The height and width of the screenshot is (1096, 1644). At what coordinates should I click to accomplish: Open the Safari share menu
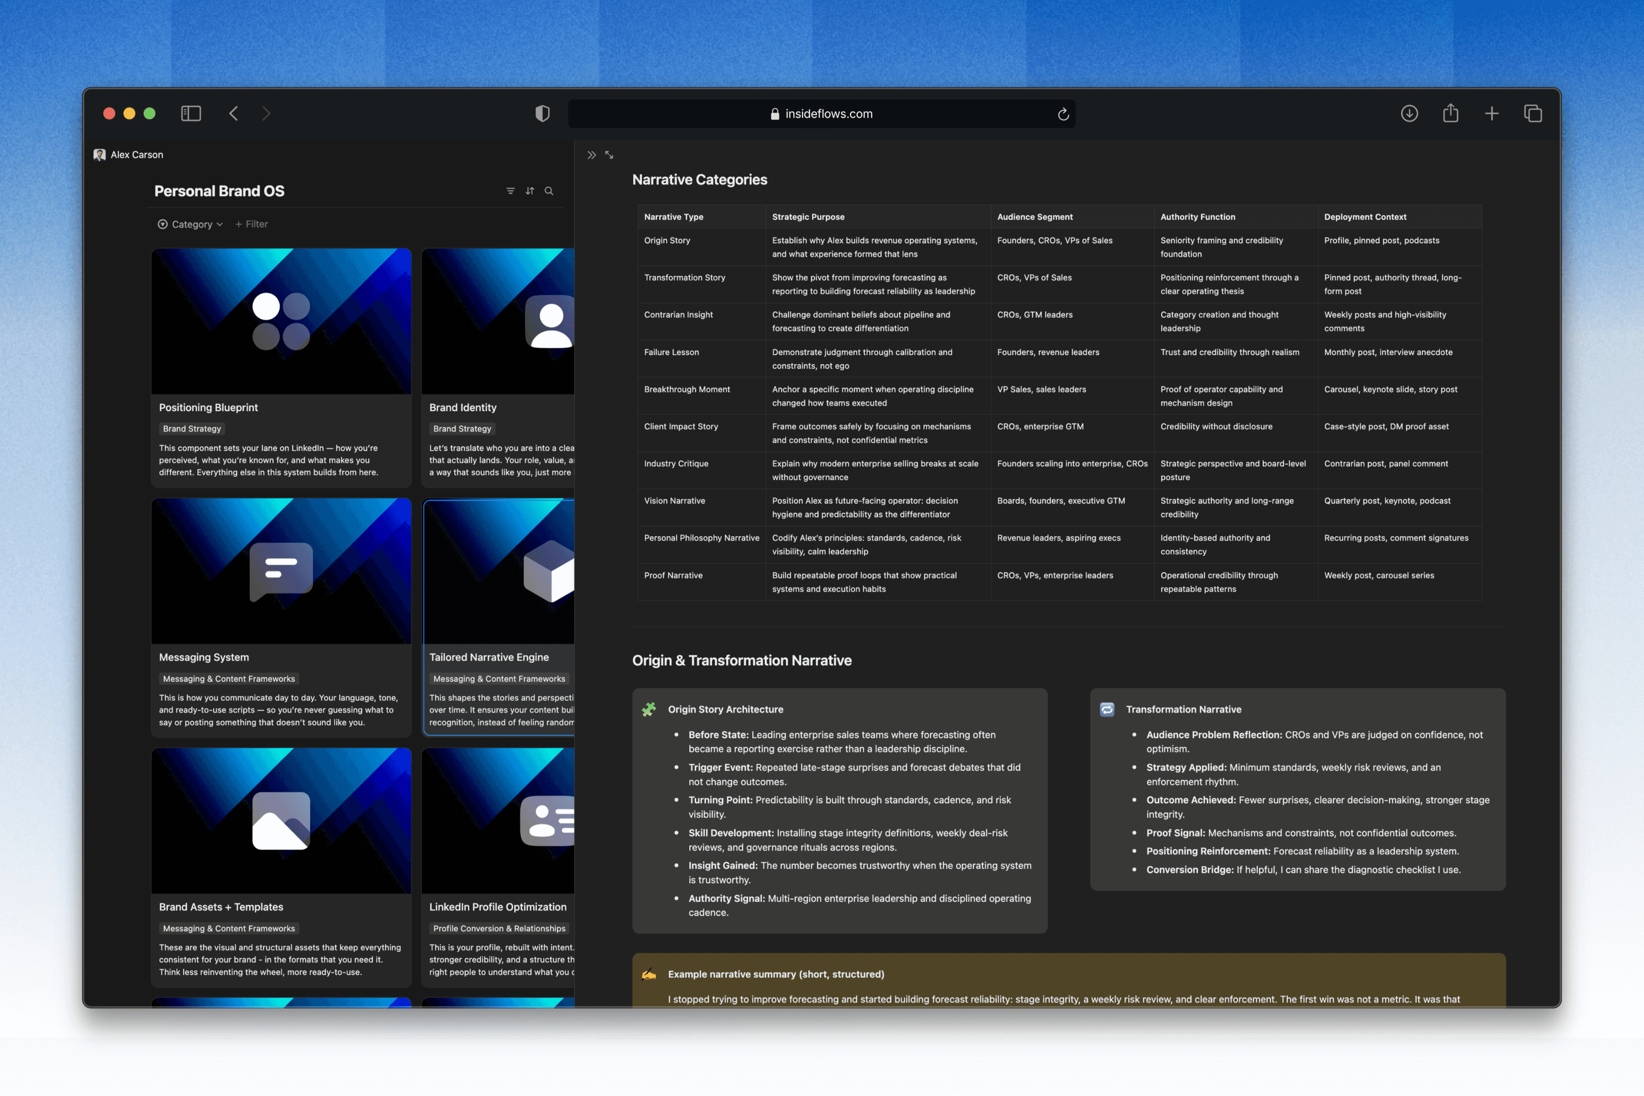tap(1450, 113)
